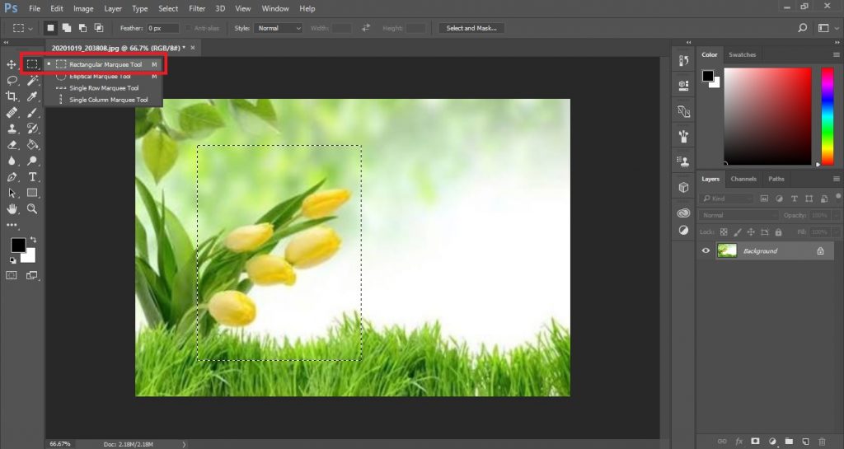Screen dimensions: 844x449
Task: Select the Crop tool
Action: click(x=12, y=96)
